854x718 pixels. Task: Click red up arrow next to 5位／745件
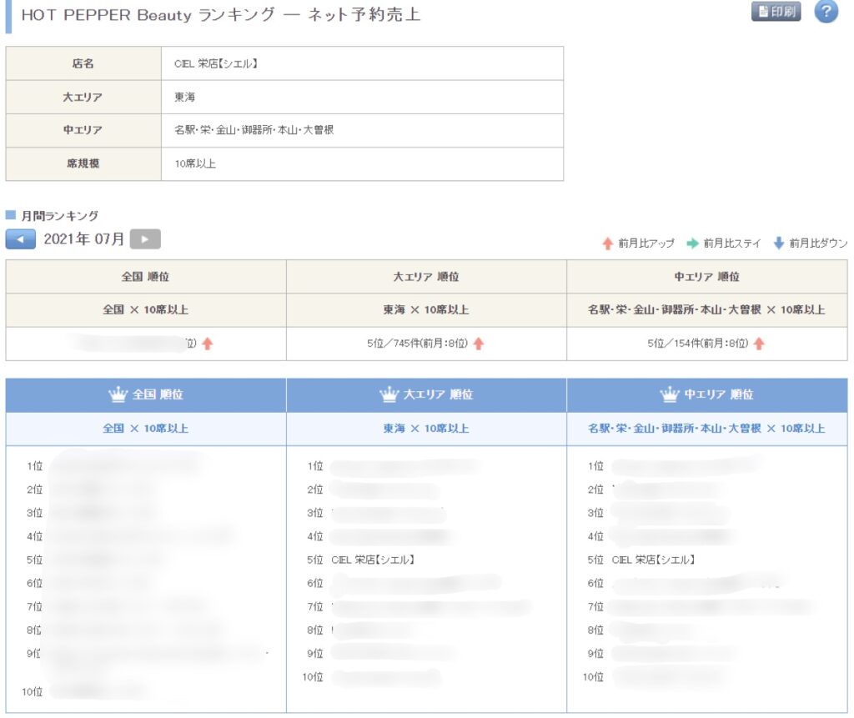[479, 344]
